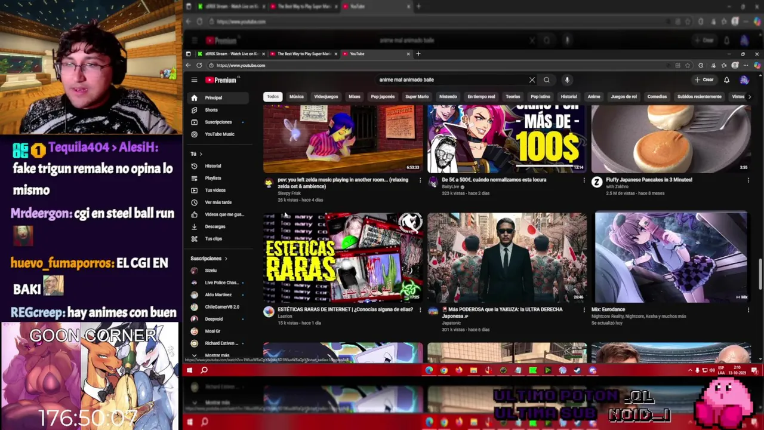Open options menu for Estéticas Raras video
This screenshot has width=764, height=430.
coord(420,310)
